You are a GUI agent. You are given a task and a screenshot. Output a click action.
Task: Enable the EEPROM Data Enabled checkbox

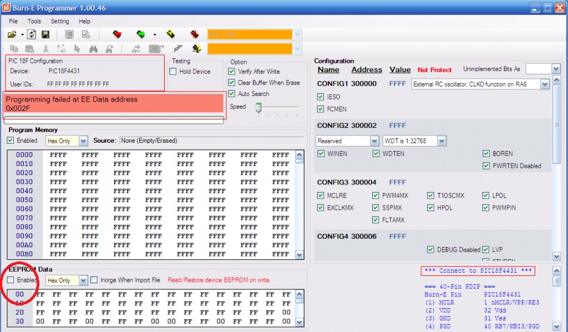[11, 280]
